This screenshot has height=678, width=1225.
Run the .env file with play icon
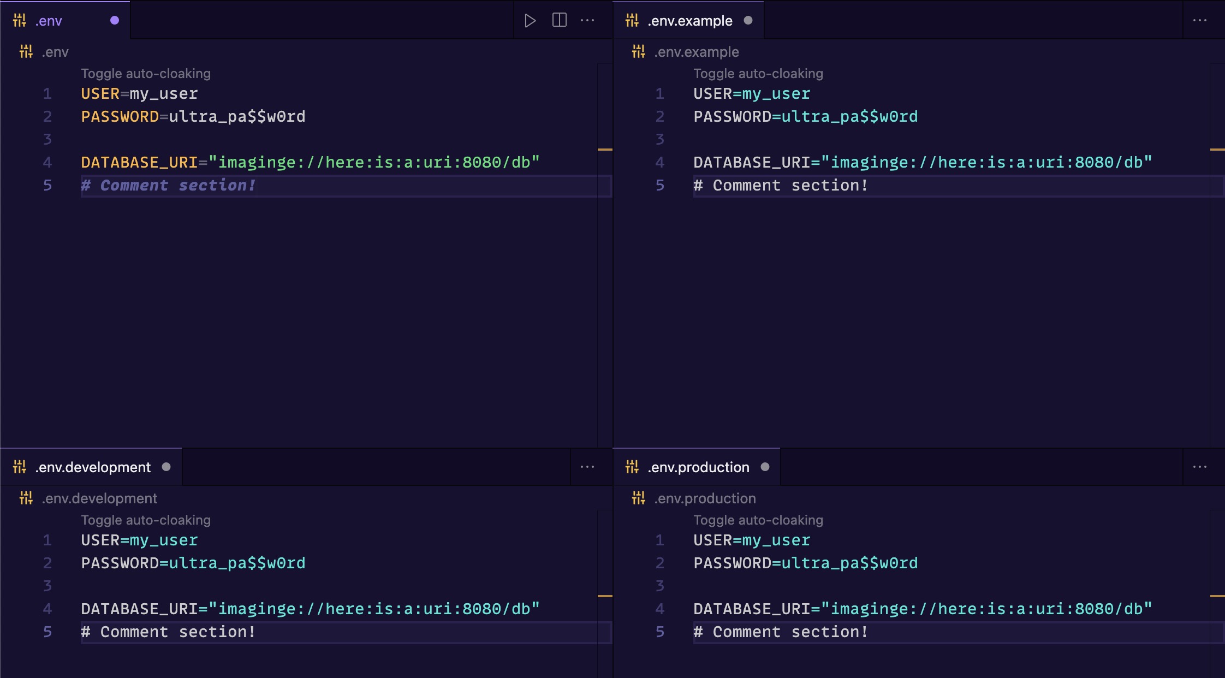pyautogui.click(x=530, y=21)
